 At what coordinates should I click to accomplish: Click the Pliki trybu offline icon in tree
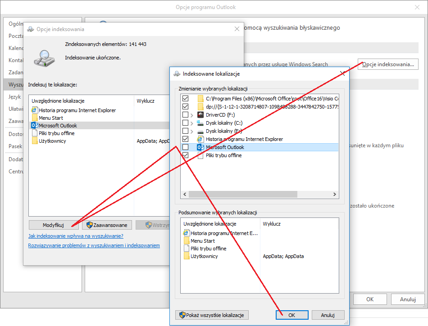coord(200,155)
